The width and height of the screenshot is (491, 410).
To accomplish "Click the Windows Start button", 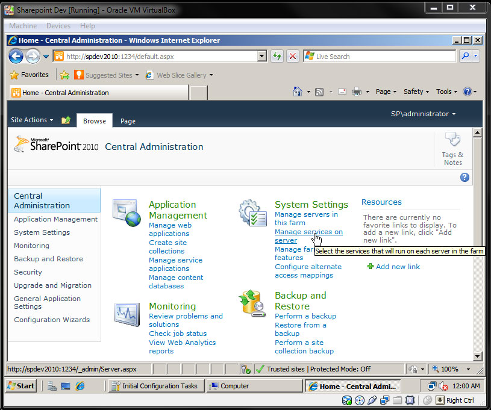I will [x=21, y=386].
